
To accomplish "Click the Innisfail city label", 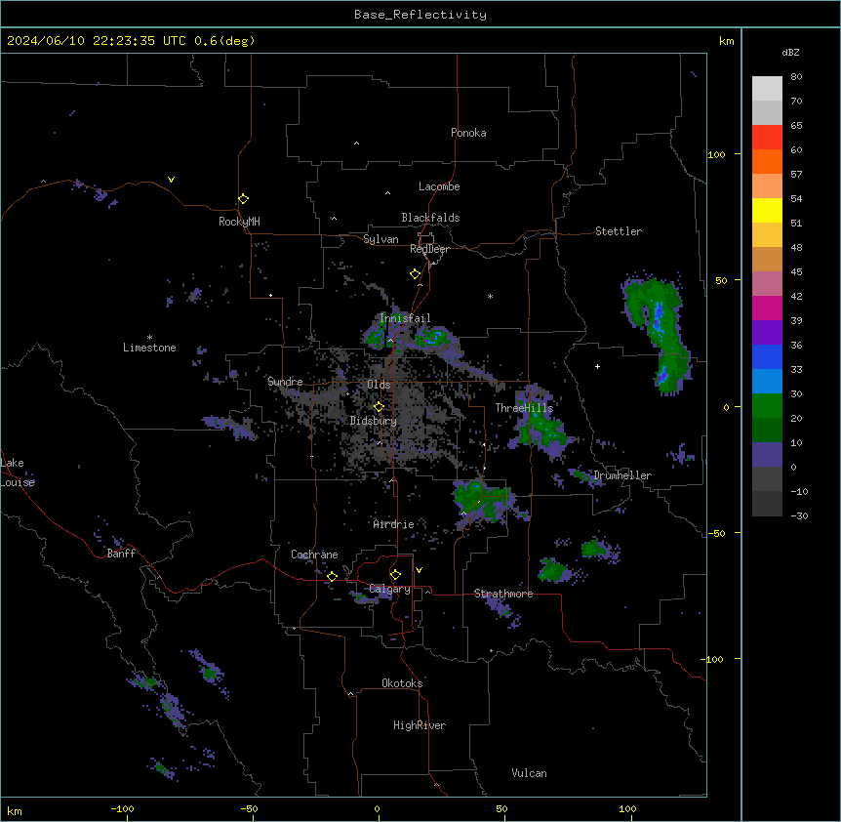I will coord(405,318).
